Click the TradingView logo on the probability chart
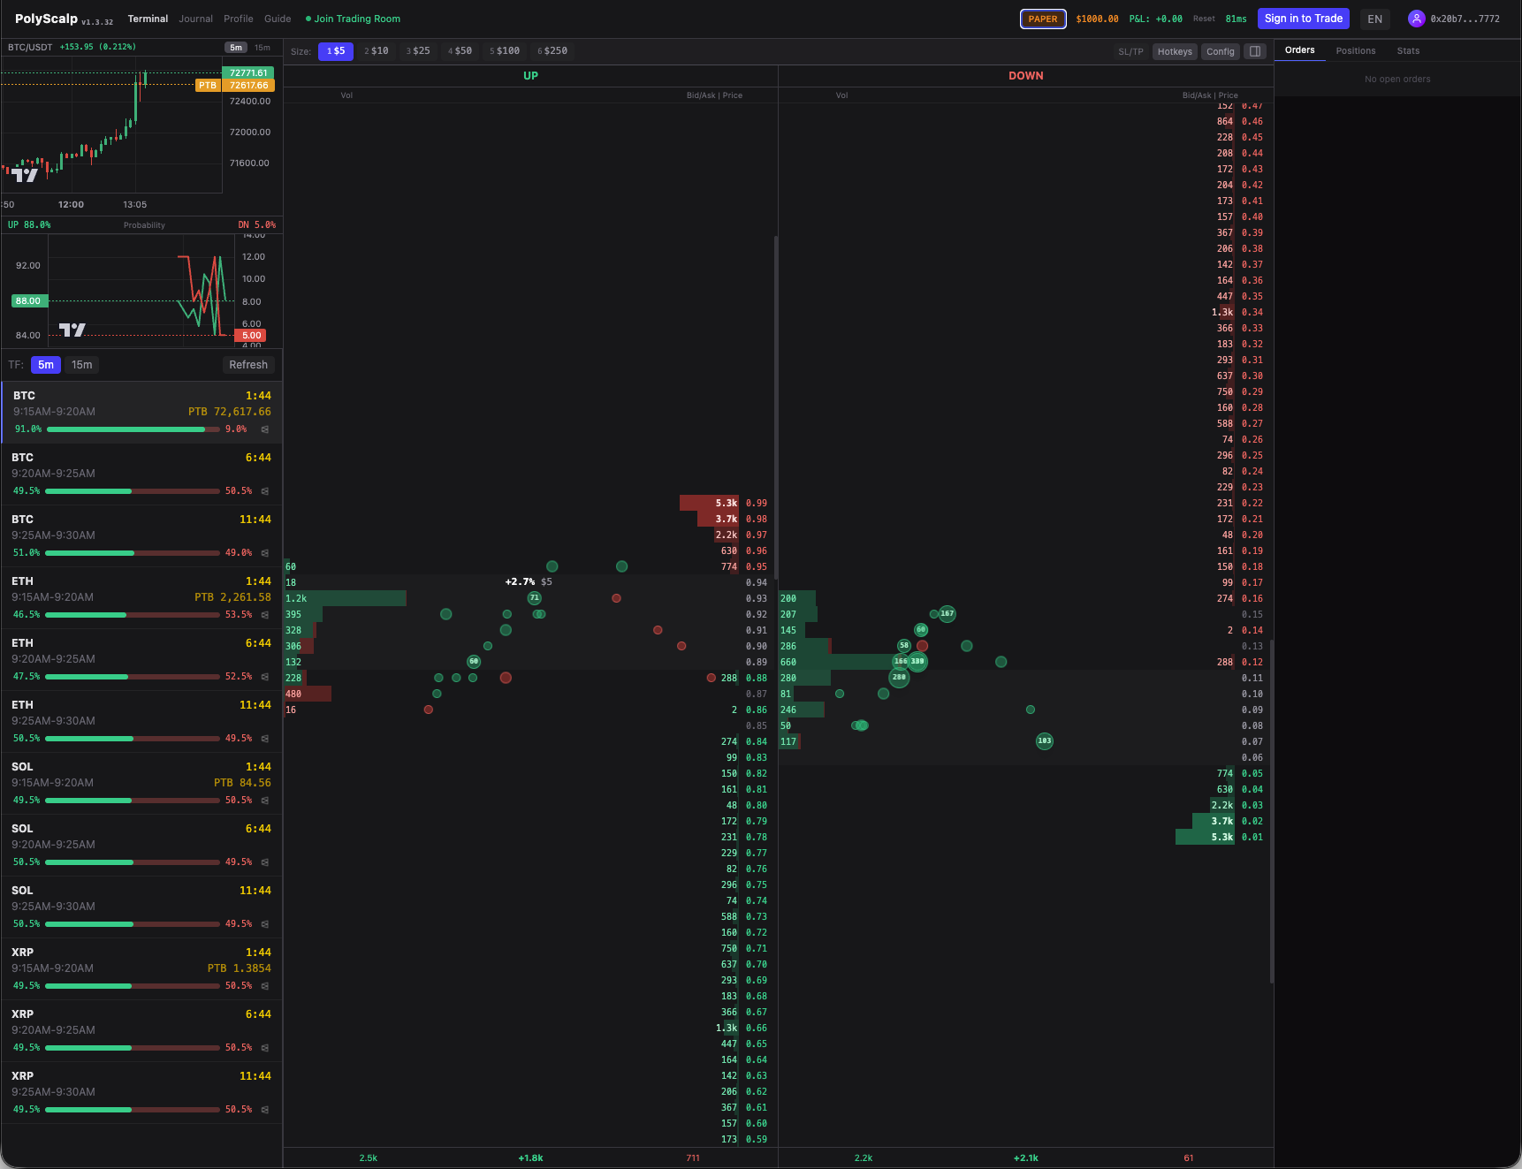This screenshot has width=1522, height=1169. pos(72,330)
